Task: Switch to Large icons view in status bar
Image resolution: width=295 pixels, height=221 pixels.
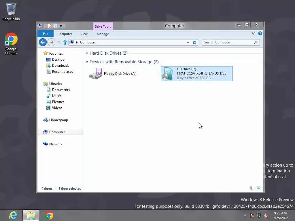Action: [x=259, y=188]
